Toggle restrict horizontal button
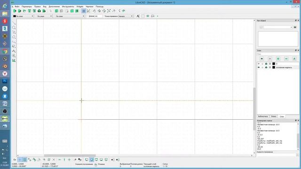 point(60,160)
